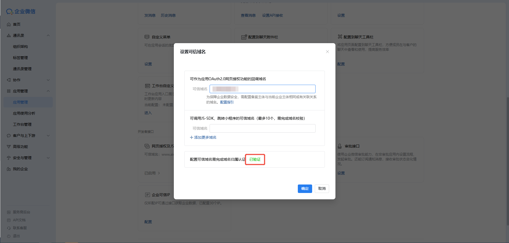509x243 pixels.
Task: Expand the 客户与上下游 chevron
Action: (48, 136)
